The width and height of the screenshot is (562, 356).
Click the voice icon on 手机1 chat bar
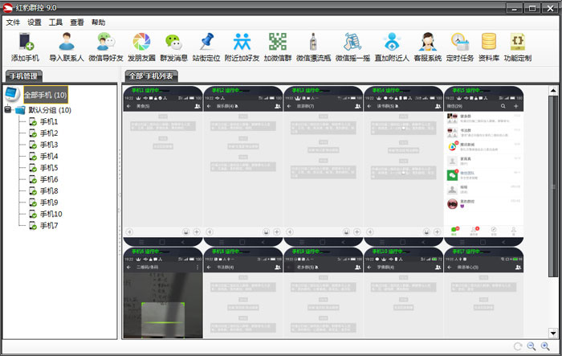[129, 231]
